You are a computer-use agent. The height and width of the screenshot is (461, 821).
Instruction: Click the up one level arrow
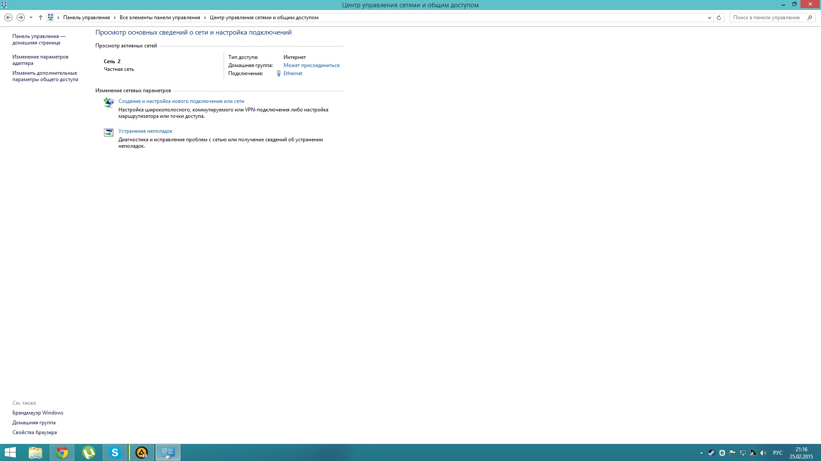pyautogui.click(x=41, y=18)
